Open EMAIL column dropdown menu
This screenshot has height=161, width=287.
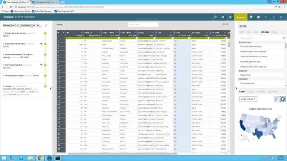click(x=153, y=33)
